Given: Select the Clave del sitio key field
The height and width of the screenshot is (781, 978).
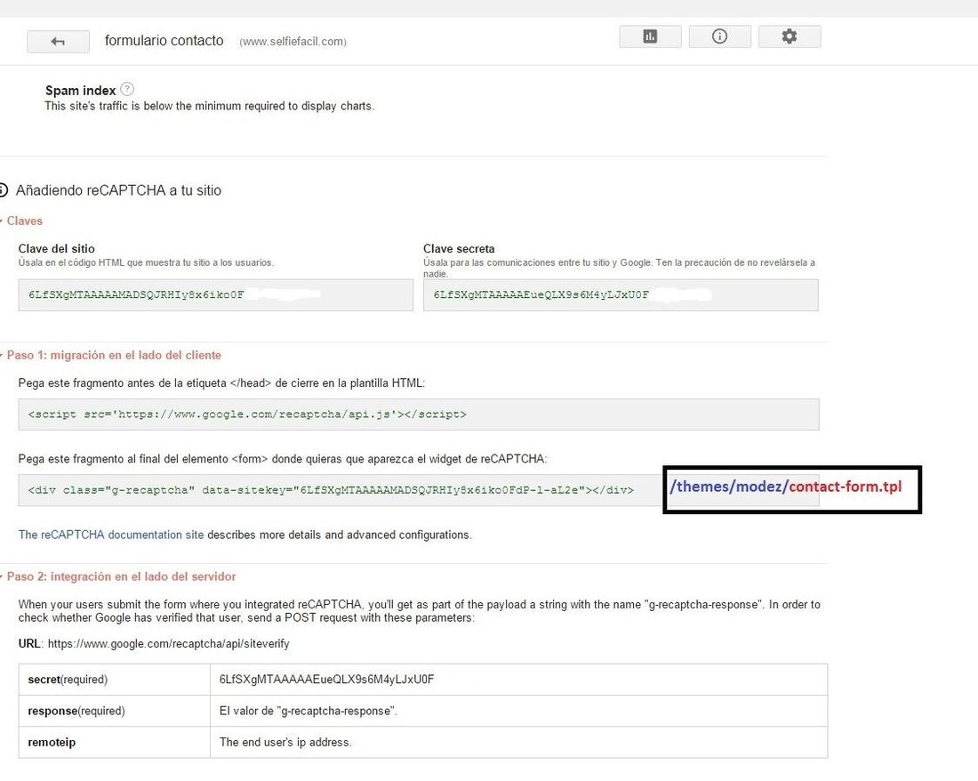Looking at the screenshot, I should click(x=216, y=294).
